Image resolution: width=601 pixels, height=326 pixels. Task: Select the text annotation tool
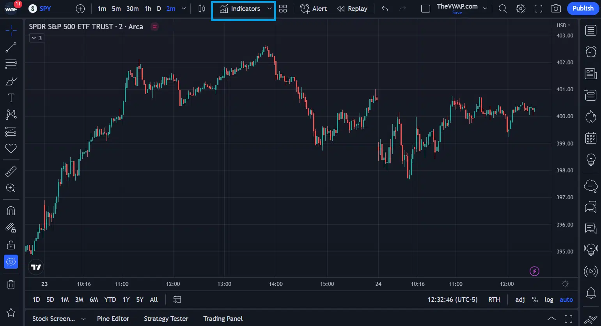tap(11, 98)
